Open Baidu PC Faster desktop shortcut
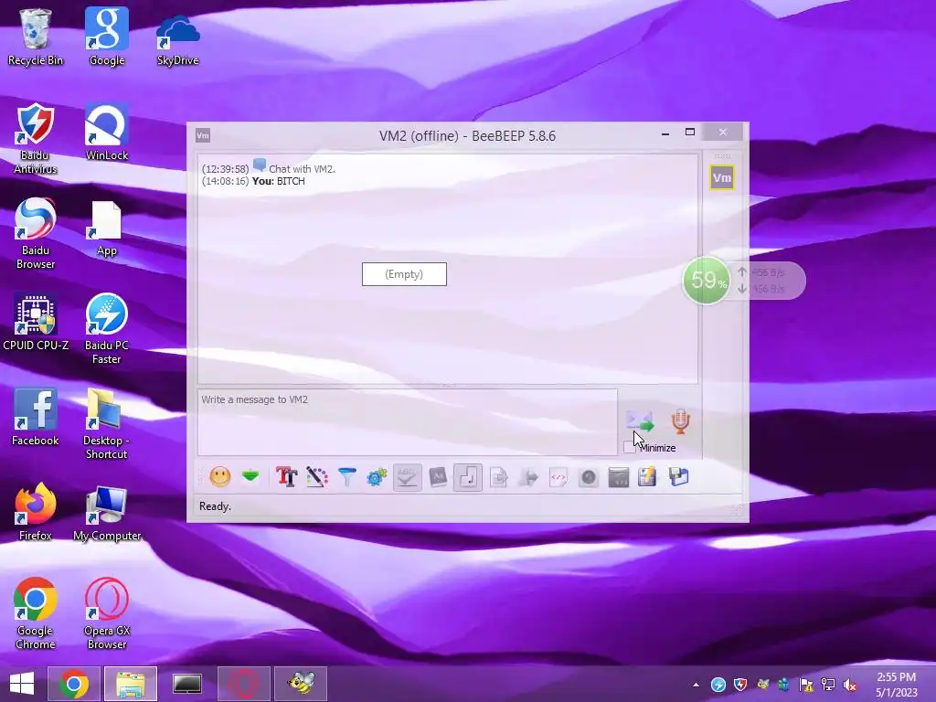 107,328
